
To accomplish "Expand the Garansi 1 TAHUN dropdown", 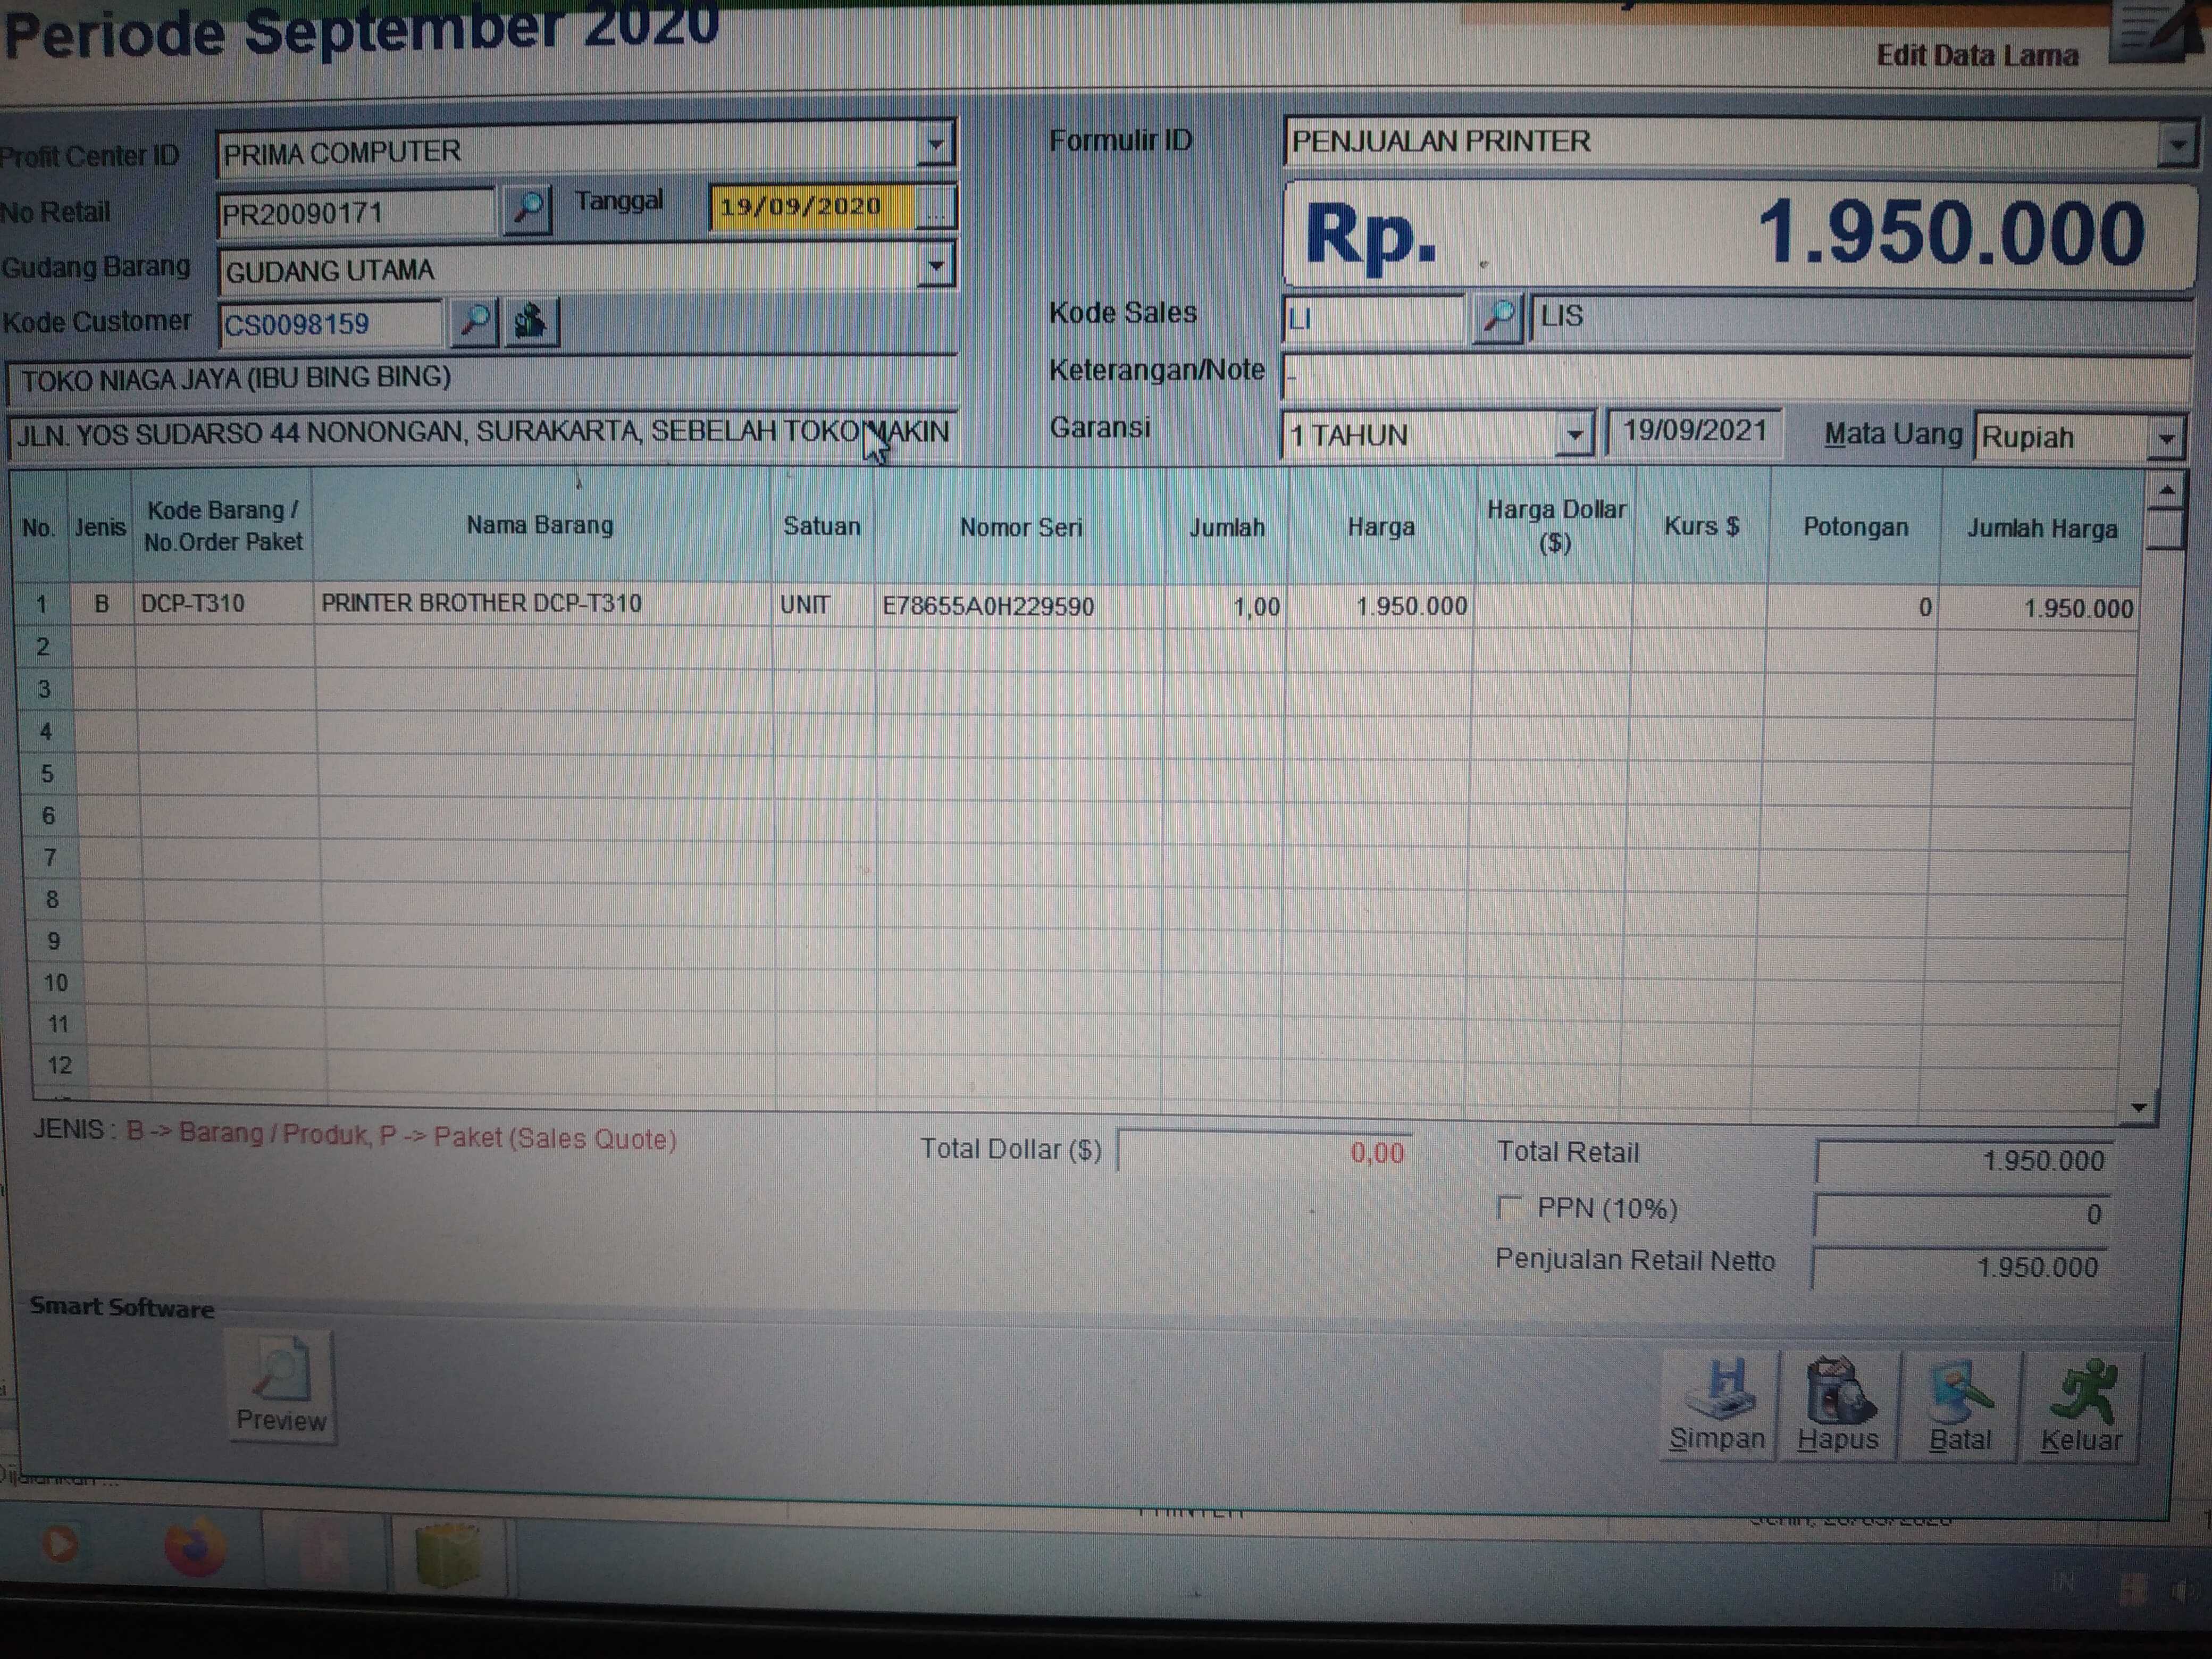I will click(1574, 435).
